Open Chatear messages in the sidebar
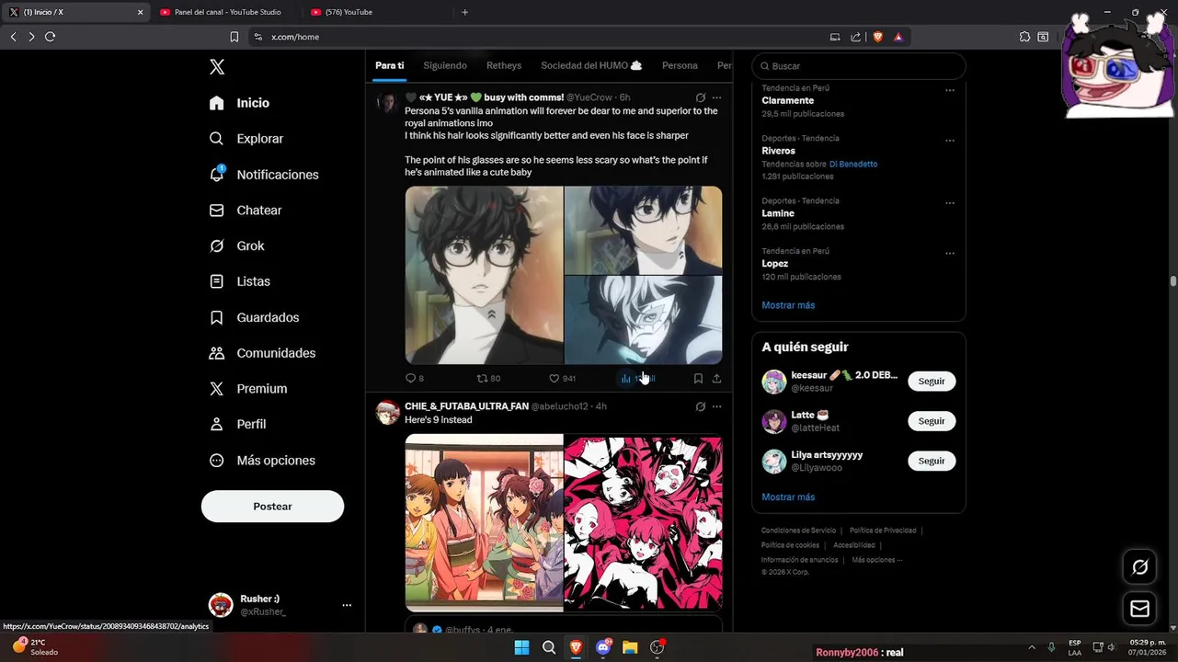The image size is (1178, 662). pyautogui.click(x=245, y=211)
